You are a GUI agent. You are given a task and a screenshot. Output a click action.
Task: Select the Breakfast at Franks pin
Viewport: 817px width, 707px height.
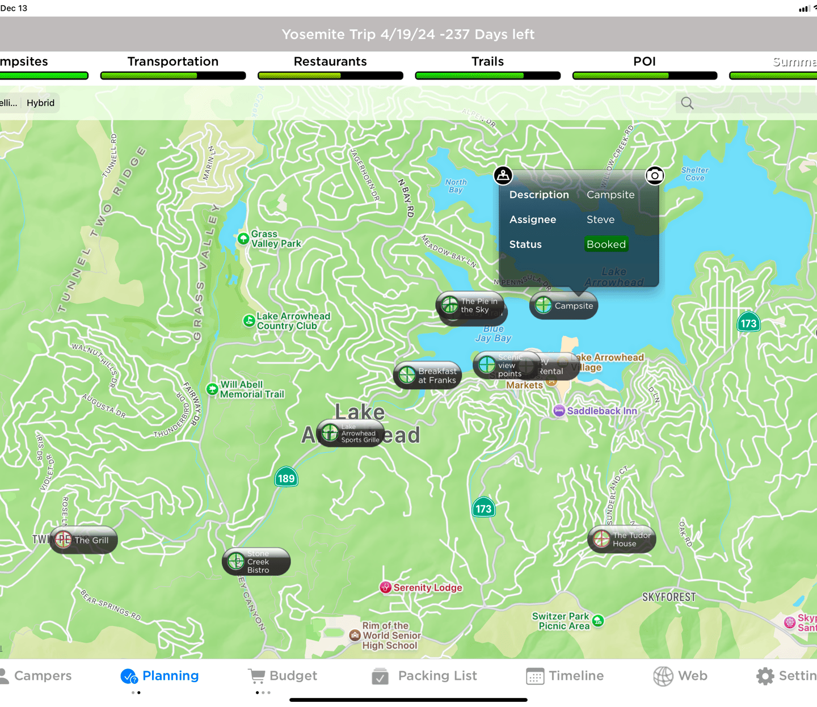[x=428, y=376]
